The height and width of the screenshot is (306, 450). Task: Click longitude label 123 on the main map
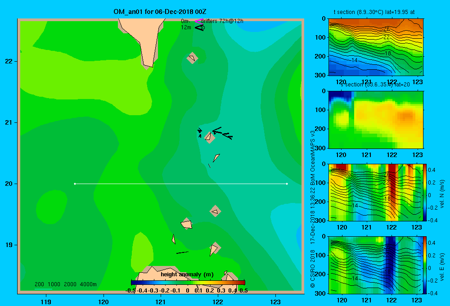point(275,301)
